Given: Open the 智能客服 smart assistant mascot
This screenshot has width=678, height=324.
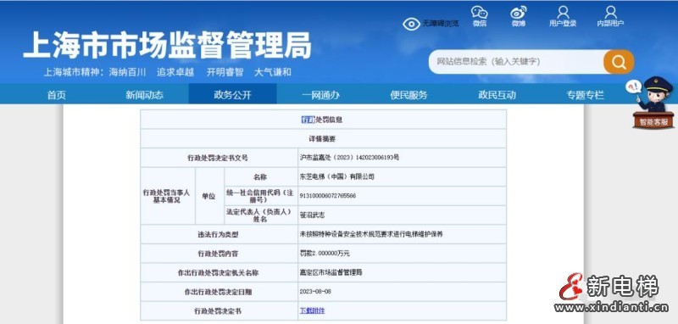Looking at the screenshot, I should click(x=653, y=103).
